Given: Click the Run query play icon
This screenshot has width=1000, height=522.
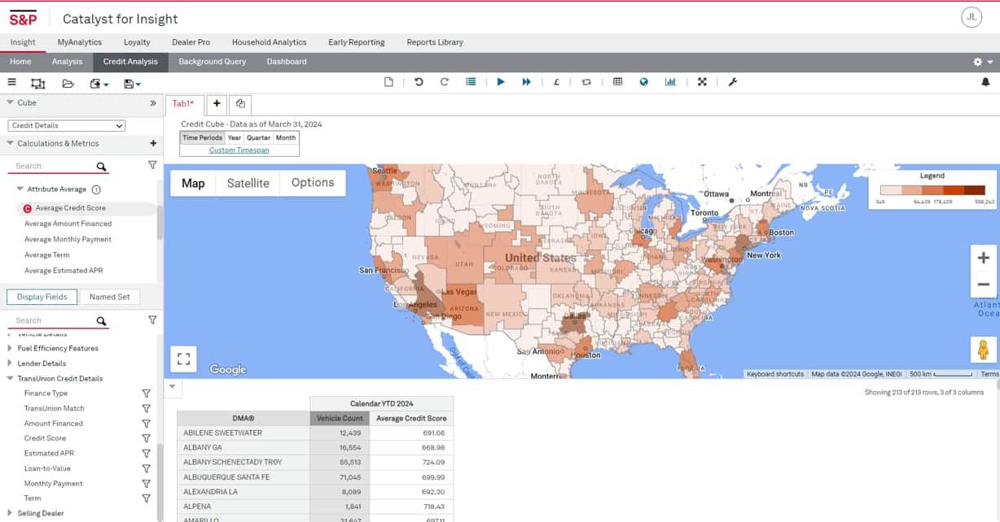Looking at the screenshot, I should click(501, 82).
